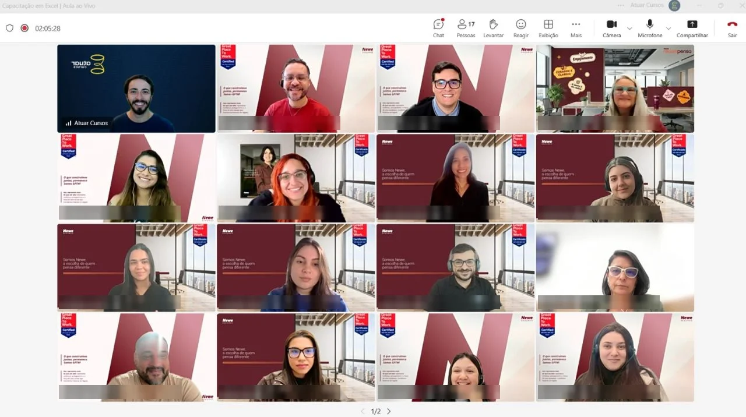Mute or unmute the Microfone
Viewport: 746px width, 417px height.
(650, 28)
